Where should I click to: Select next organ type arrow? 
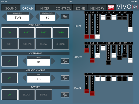tap(31, 17)
